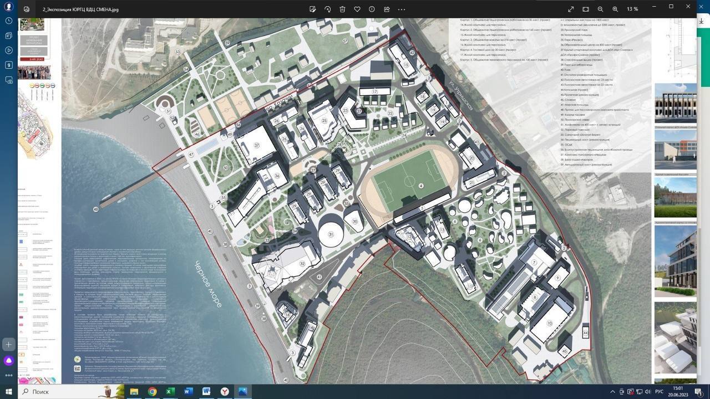Image resolution: width=710 pixels, height=399 pixels.
Task: Delete the photo with the trash icon
Action: pyautogui.click(x=342, y=9)
